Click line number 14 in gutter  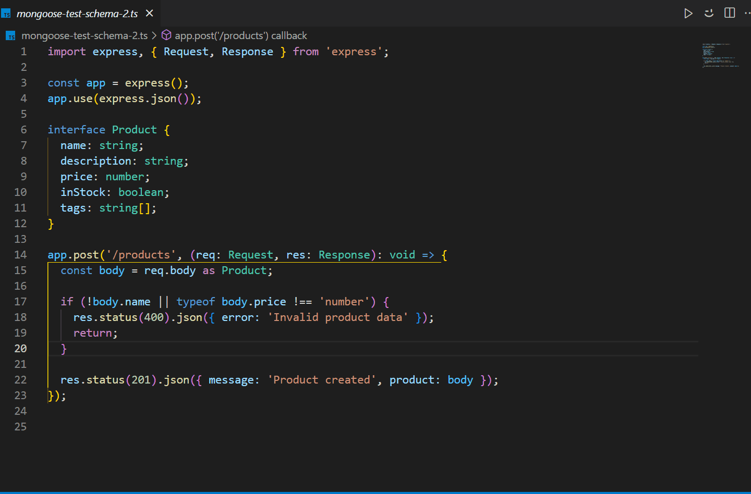20,255
